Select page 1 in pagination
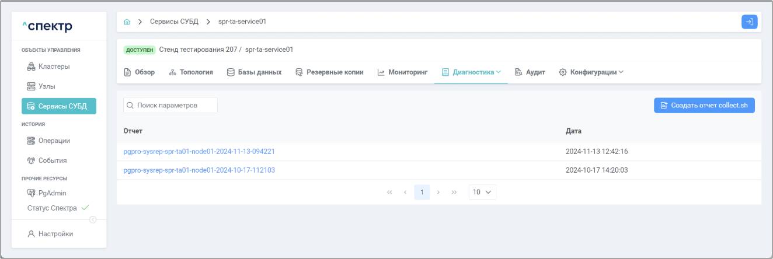This screenshot has height=259, width=773. (422, 192)
